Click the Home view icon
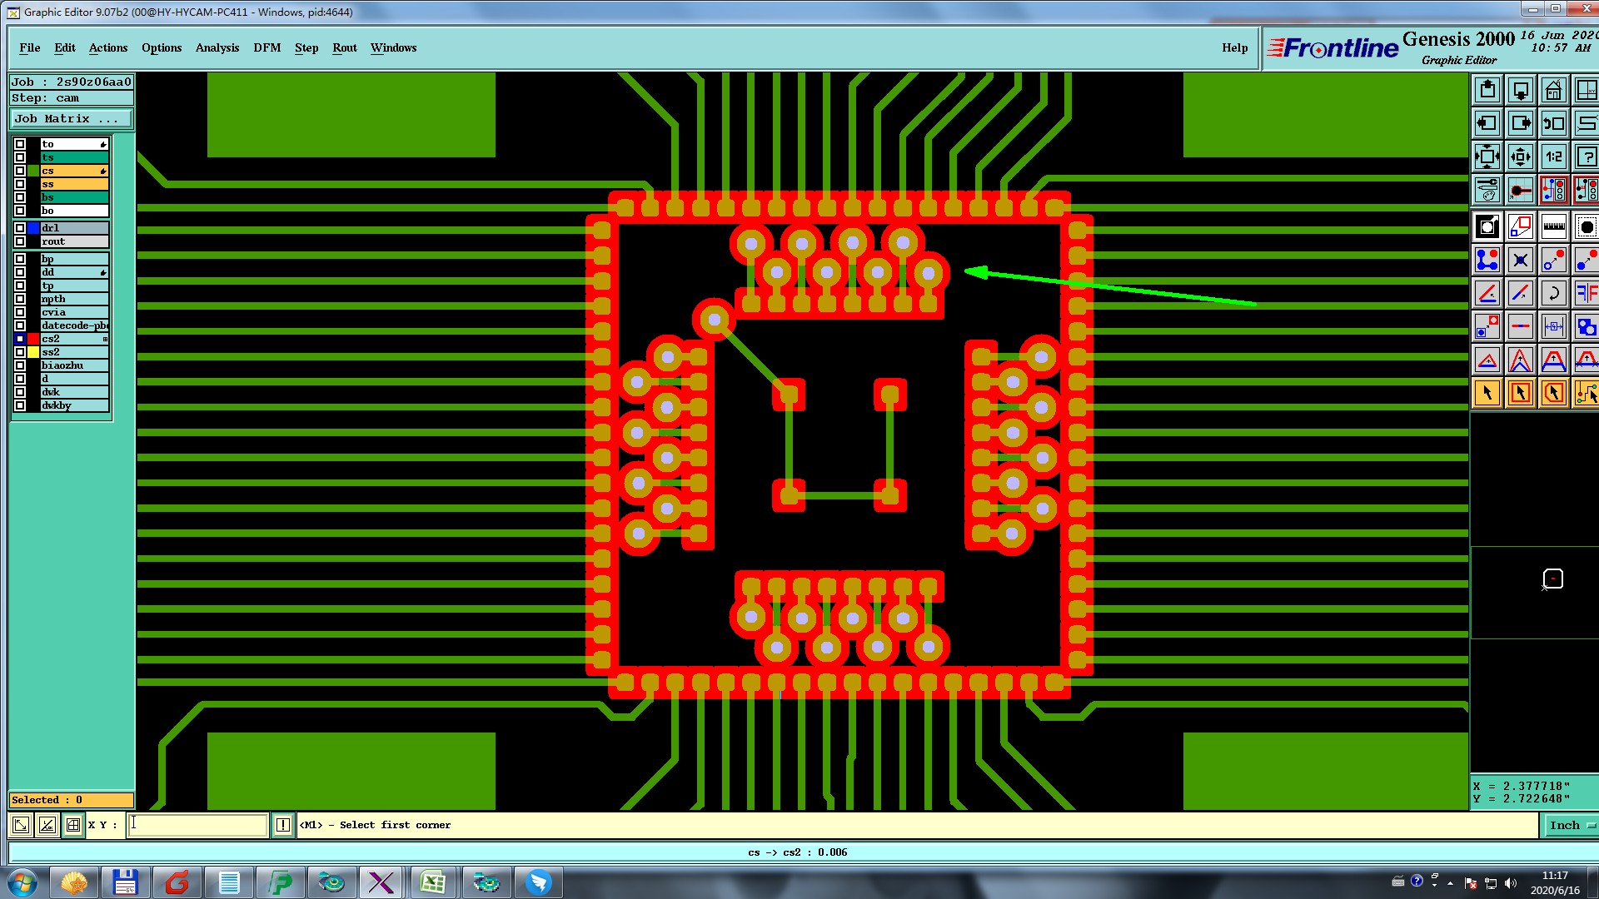The height and width of the screenshot is (899, 1599). tap(1553, 90)
